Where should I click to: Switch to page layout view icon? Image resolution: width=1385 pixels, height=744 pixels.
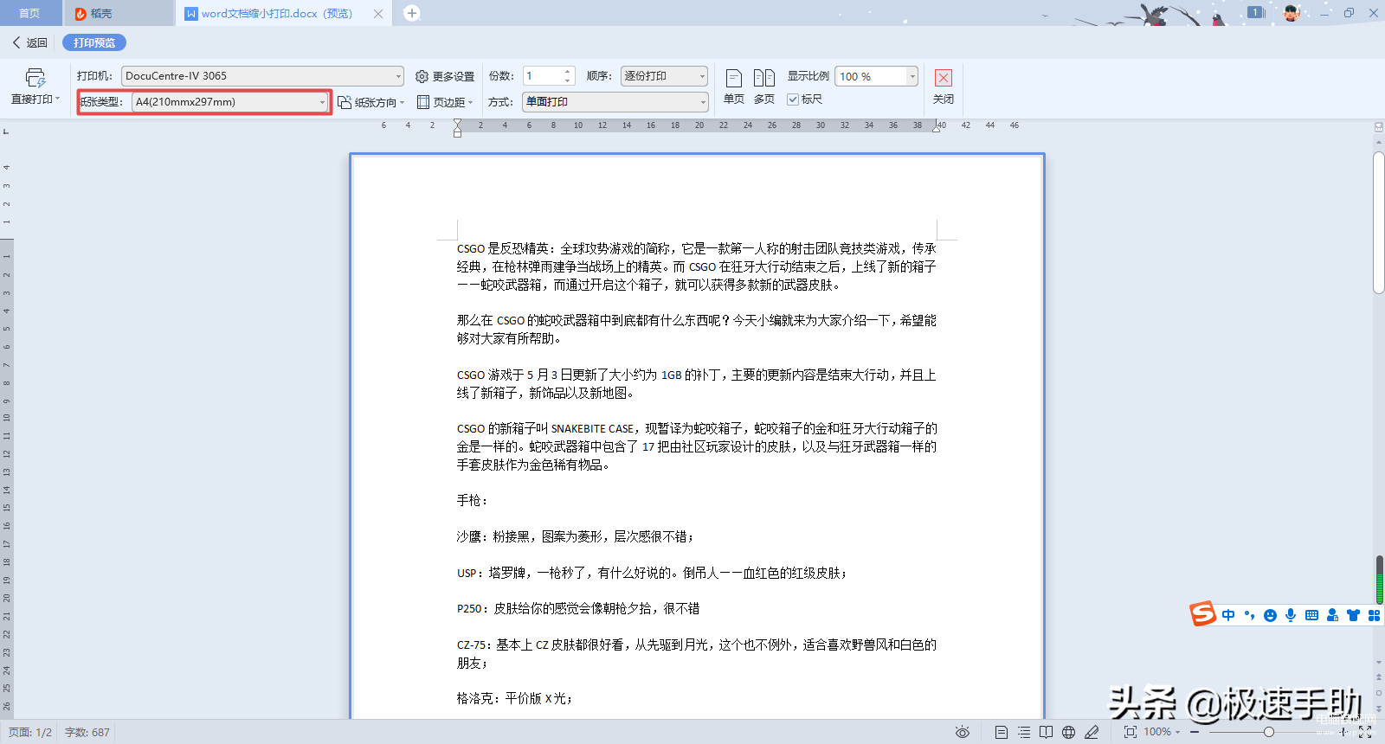(1002, 732)
